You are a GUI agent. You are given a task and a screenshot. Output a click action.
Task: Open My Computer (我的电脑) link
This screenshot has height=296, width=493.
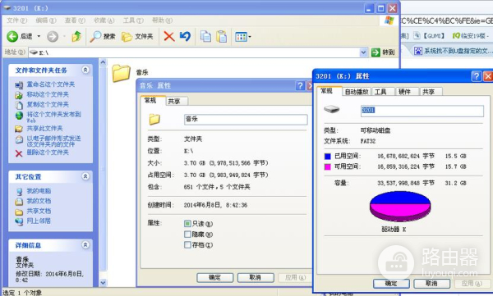pyautogui.click(x=39, y=191)
